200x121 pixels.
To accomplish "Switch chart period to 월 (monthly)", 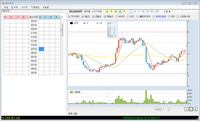I will pyautogui.click(x=116, y=11).
